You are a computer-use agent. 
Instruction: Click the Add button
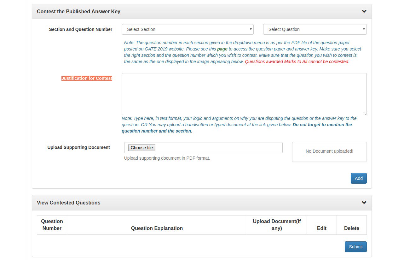click(x=359, y=178)
